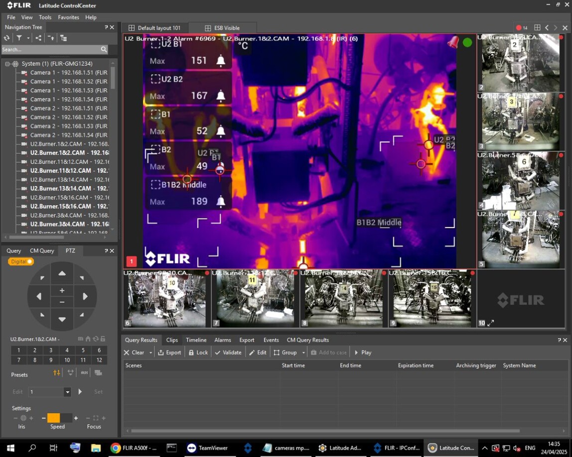Toggle the Digital PTZ switch

click(21, 262)
